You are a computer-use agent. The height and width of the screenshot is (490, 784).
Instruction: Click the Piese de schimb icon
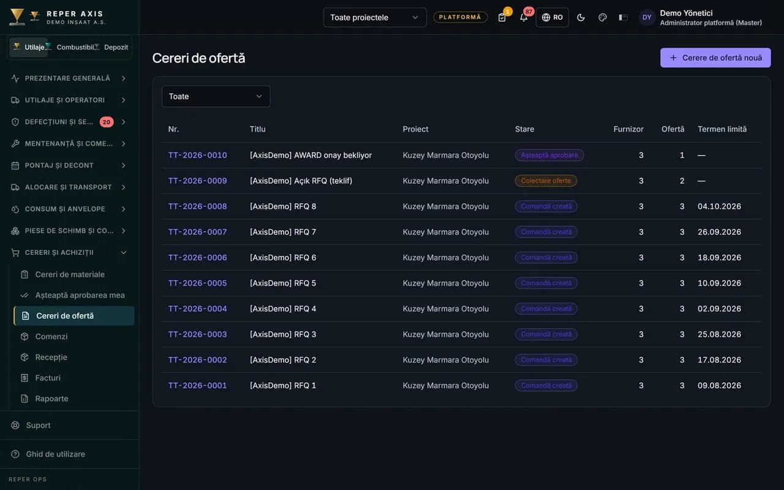15,231
